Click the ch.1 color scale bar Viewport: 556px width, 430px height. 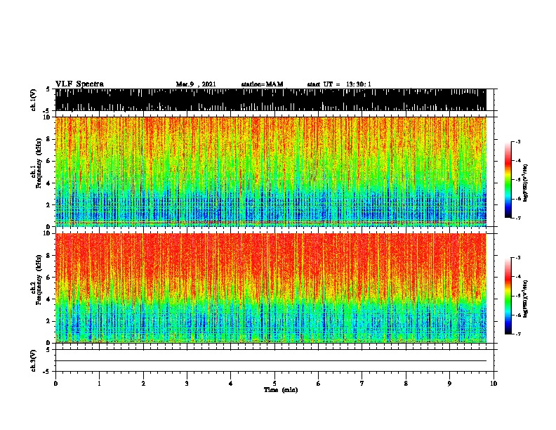coord(508,180)
